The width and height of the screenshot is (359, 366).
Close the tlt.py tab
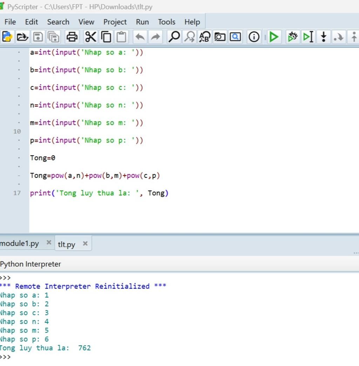coord(85,243)
